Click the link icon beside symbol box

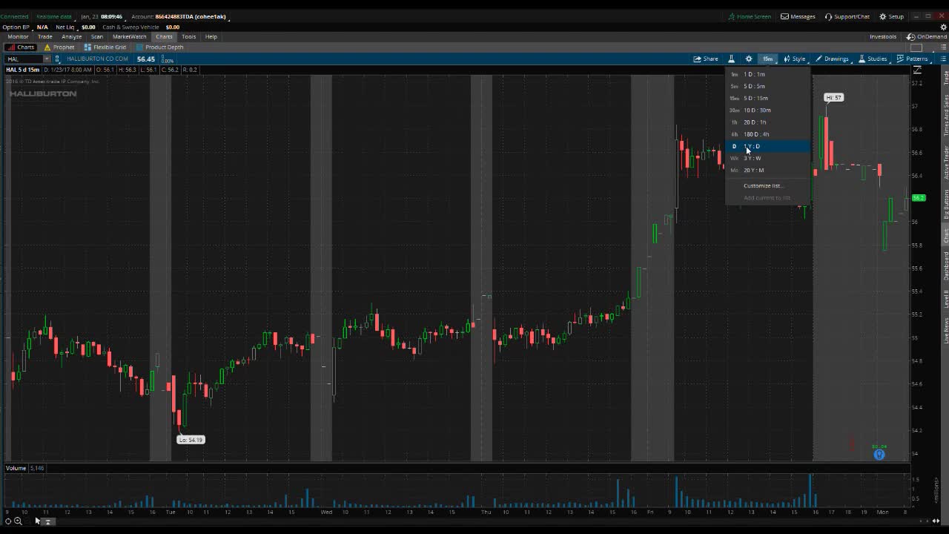point(57,59)
